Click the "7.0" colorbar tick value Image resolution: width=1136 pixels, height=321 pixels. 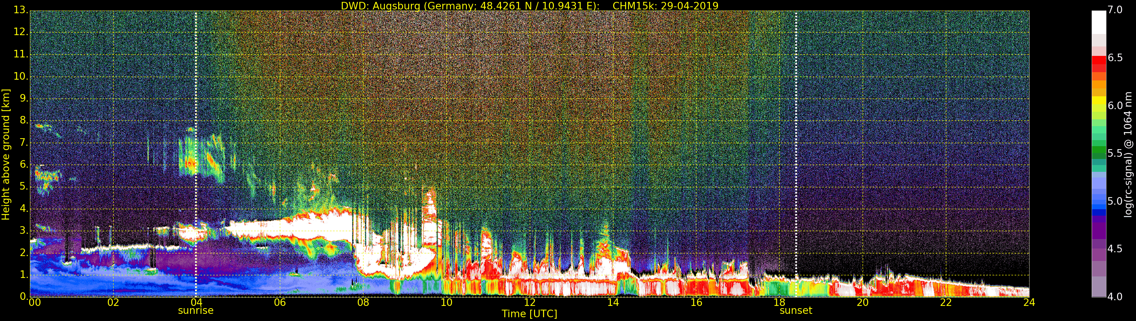(1115, 10)
